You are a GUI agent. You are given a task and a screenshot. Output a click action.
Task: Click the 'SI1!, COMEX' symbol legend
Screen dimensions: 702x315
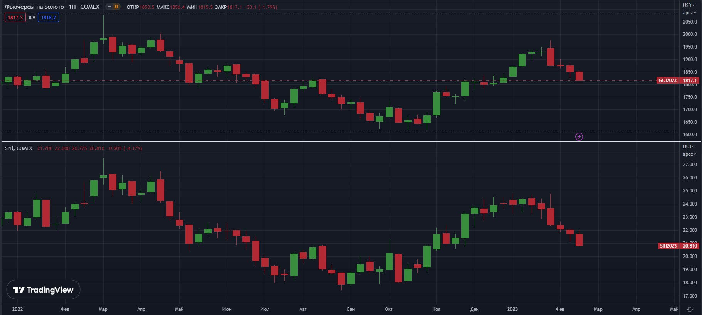tap(19, 148)
